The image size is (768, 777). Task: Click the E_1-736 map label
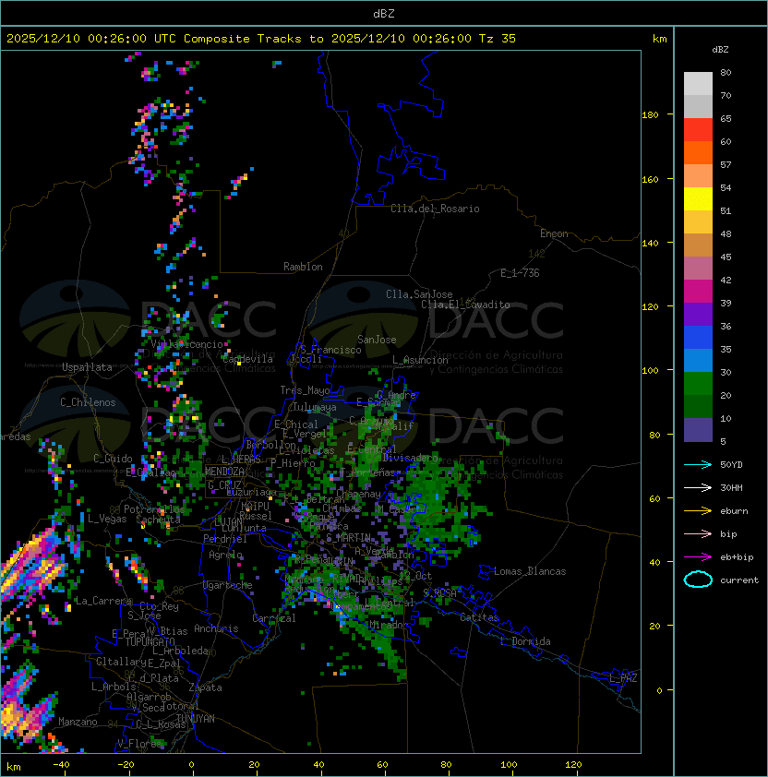(520, 273)
